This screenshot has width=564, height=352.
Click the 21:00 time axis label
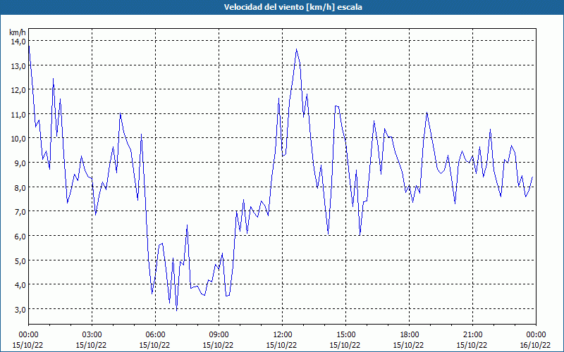click(x=472, y=335)
